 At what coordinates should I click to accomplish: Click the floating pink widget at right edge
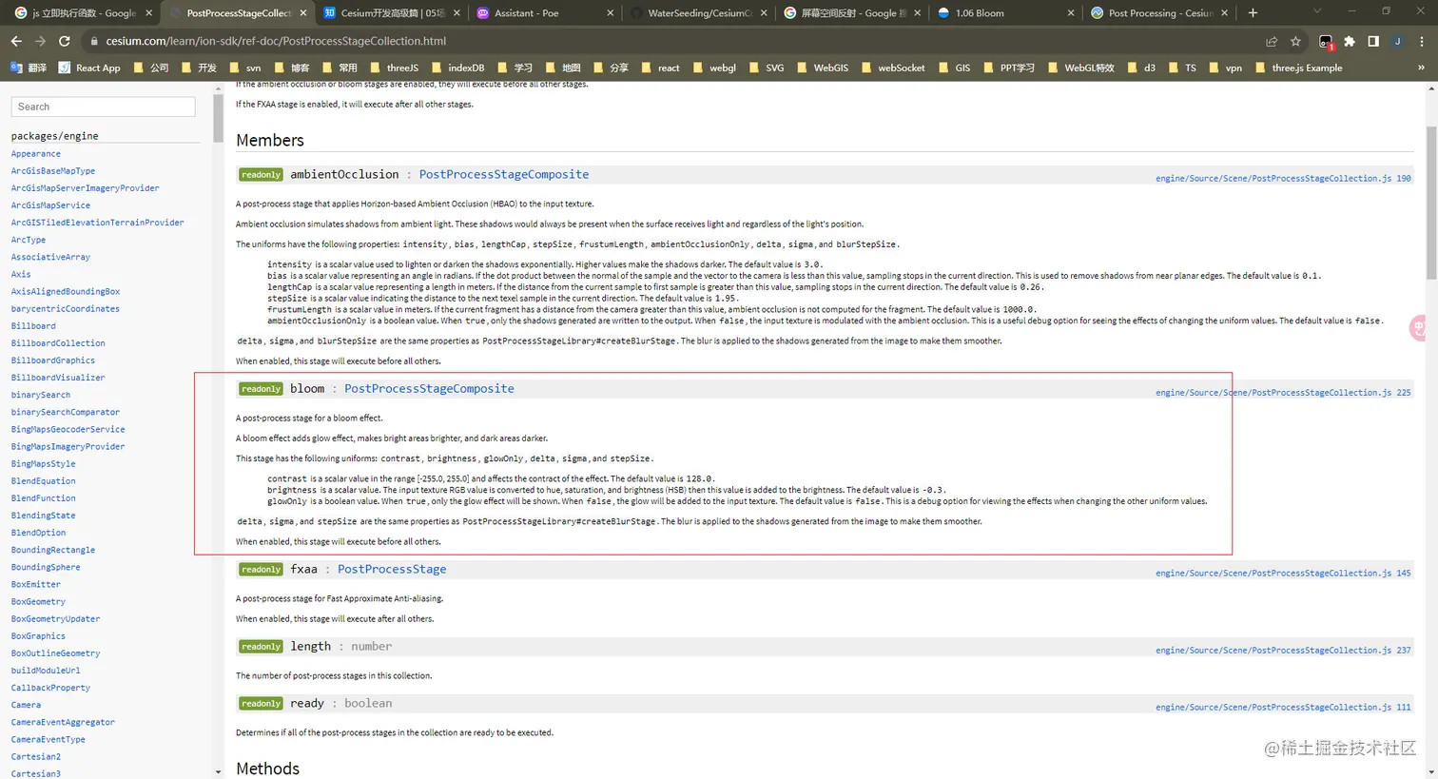pyautogui.click(x=1418, y=328)
